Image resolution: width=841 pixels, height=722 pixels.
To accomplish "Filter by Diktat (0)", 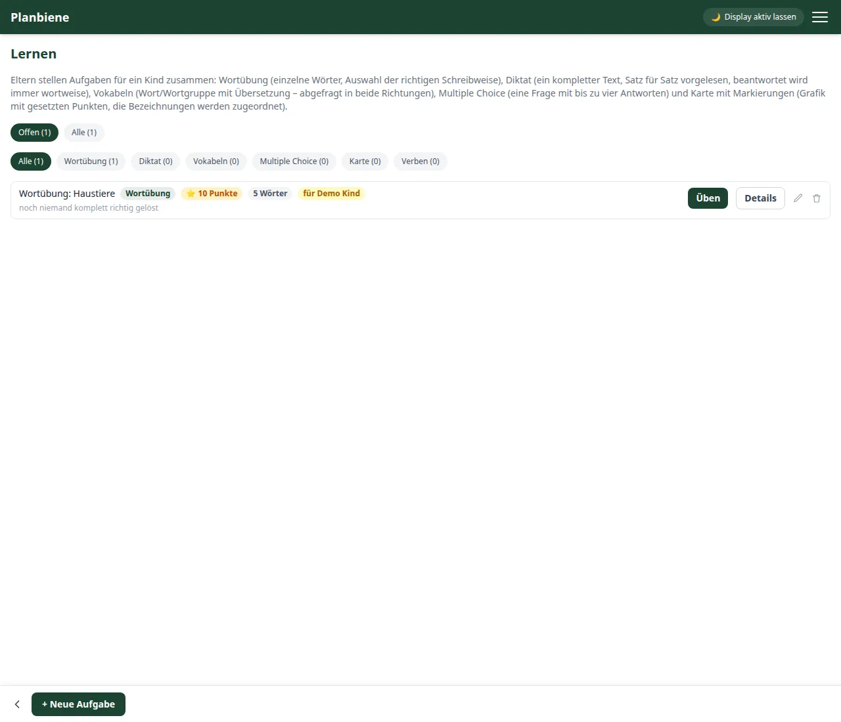I will pos(156,161).
